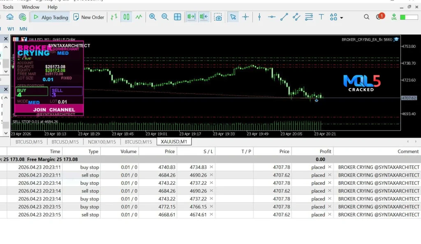This screenshot has height=244, width=421.
Task: Switch to line chart display
Action: pos(139,17)
